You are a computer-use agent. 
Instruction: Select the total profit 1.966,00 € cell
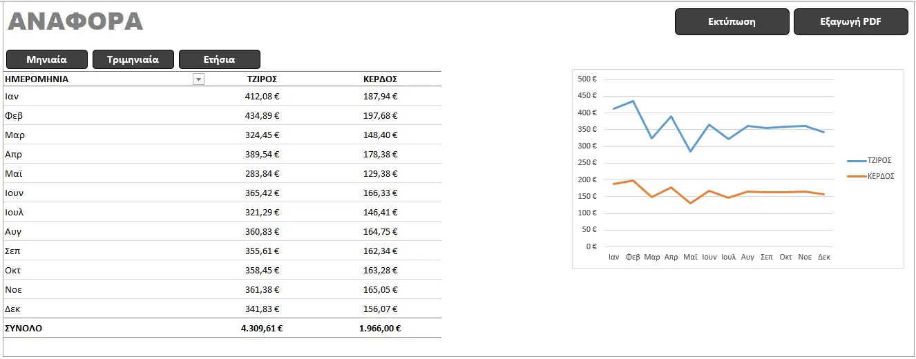[x=380, y=329]
